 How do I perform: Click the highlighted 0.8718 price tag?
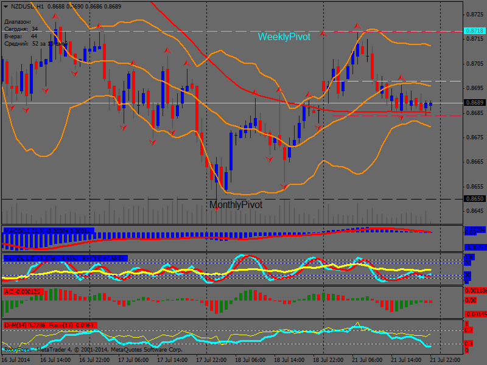tap(474, 30)
